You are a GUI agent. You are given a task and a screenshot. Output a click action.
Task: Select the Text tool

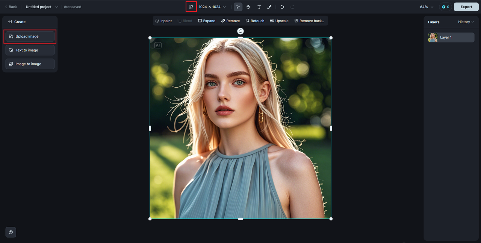pos(259,7)
